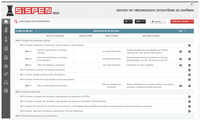Collapse the OE 1 tree branch

18,45
